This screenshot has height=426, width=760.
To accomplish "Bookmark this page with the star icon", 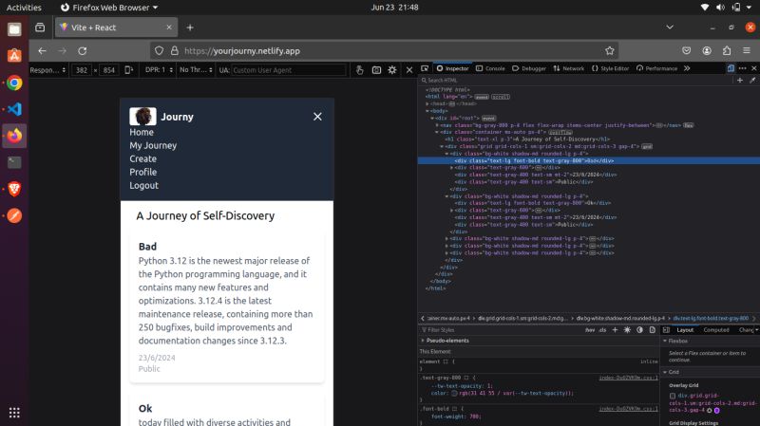I will [609, 50].
